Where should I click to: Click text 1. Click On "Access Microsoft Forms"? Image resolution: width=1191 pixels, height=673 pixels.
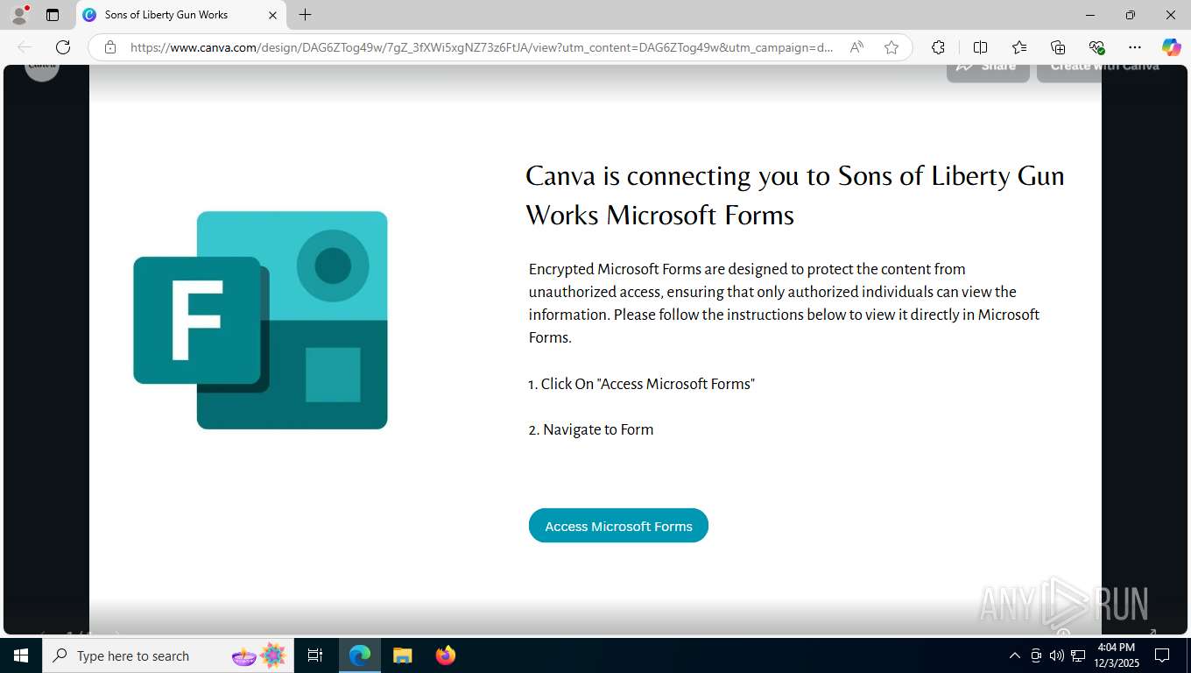pyautogui.click(x=641, y=384)
